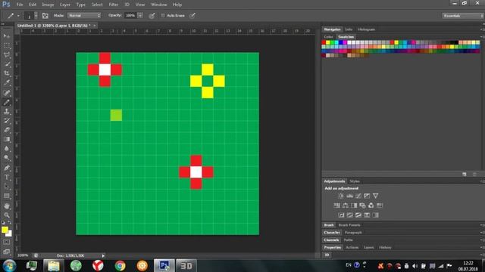The width and height of the screenshot is (485, 272).
Task: Toggle pressure for size button
Action: click(x=192, y=15)
